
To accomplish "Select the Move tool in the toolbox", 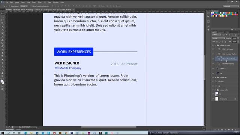I will (2, 13).
